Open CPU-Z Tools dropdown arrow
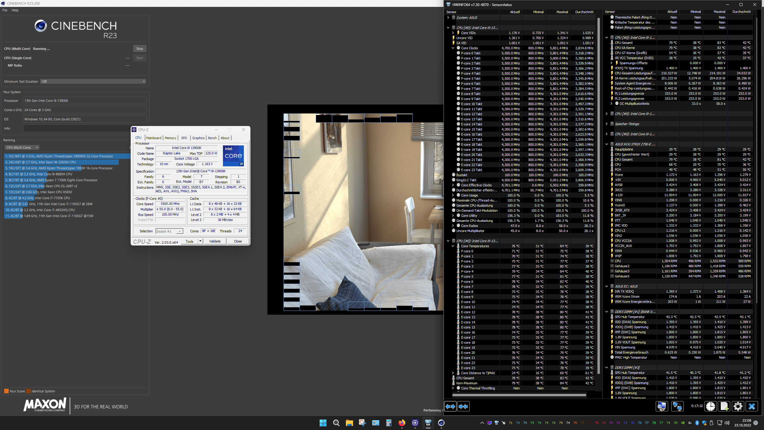The width and height of the screenshot is (764, 430). [201, 241]
